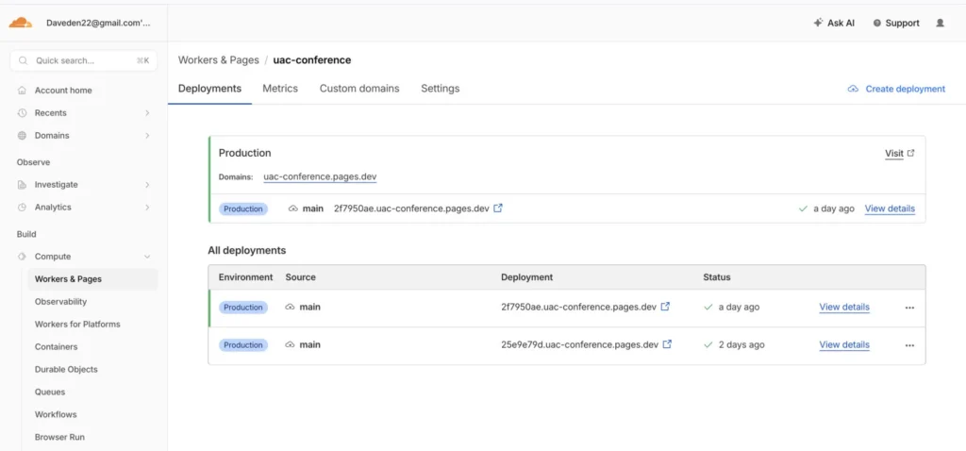966x451 pixels.
Task: Open the Daveden22 account switcher
Action: pos(98,23)
